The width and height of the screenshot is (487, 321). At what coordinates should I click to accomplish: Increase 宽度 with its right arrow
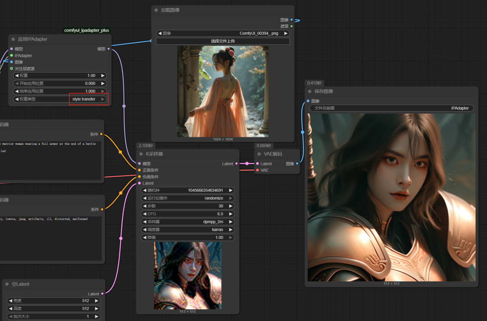(96, 301)
